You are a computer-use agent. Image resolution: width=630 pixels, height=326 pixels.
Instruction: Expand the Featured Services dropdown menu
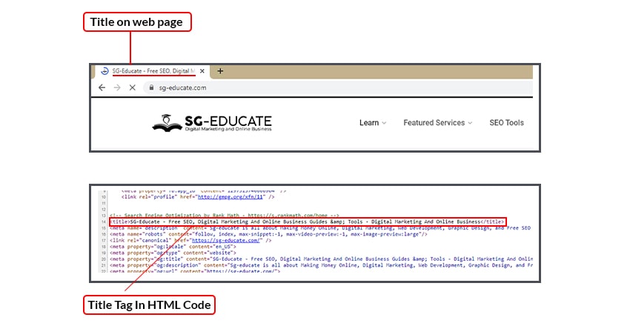[x=437, y=123]
